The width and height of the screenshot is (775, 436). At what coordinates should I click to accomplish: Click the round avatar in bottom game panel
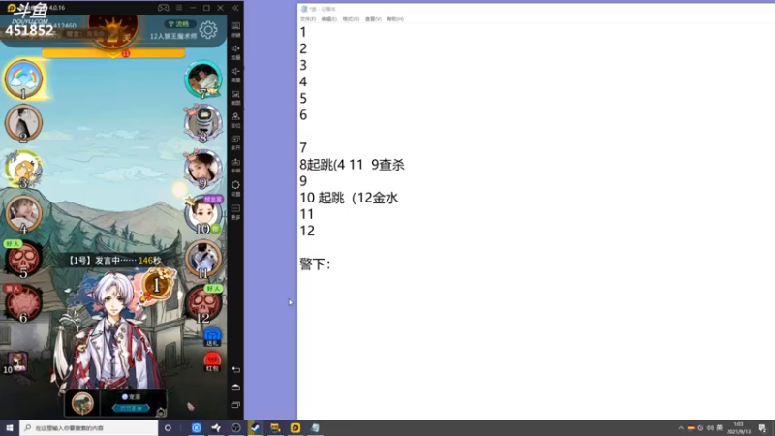click(82, 403)
